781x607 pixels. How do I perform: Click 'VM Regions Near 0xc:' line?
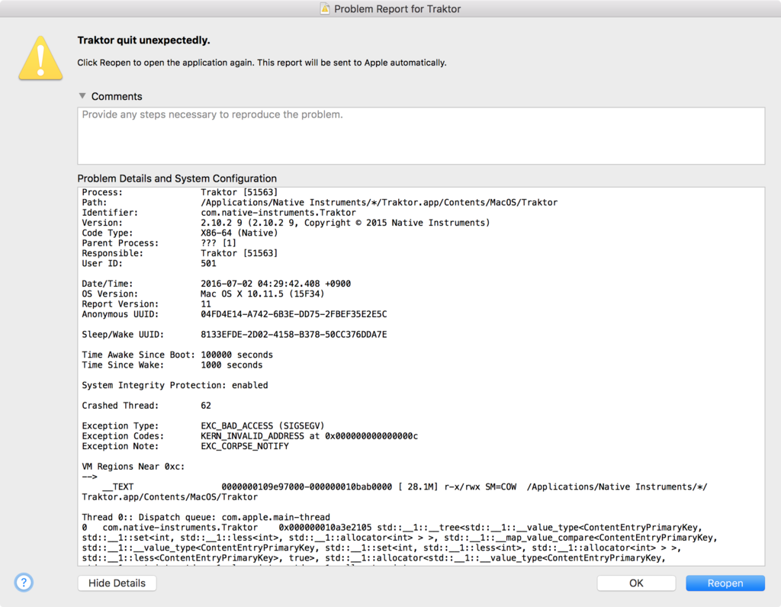click(x=133, y=467)
